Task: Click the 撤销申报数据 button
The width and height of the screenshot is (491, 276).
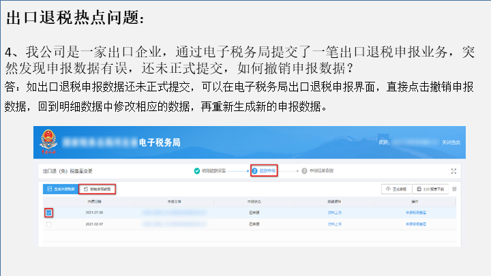Action: tap(98, 189)
